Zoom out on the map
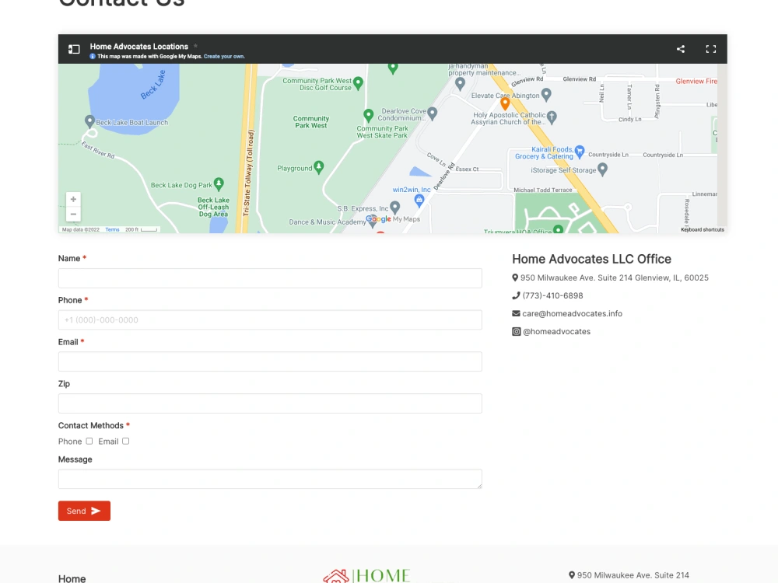The image size is (778, 583). pyautogui.click(x=73, y=215)
